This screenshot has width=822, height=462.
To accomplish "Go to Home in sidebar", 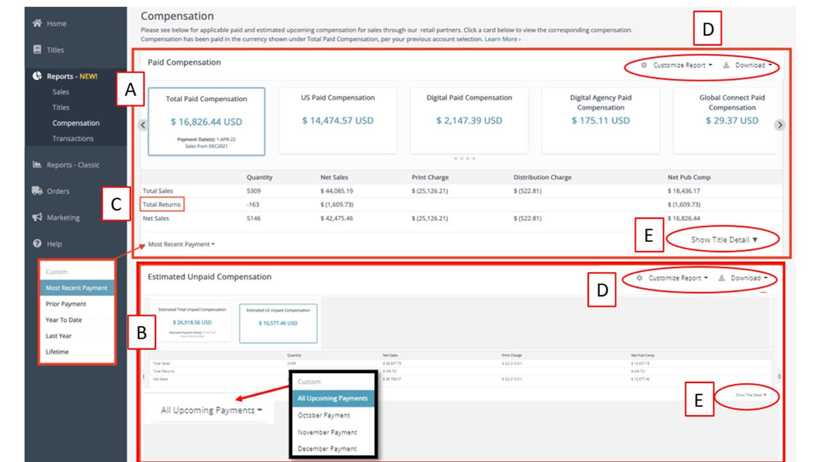I will tap(57, 24).
